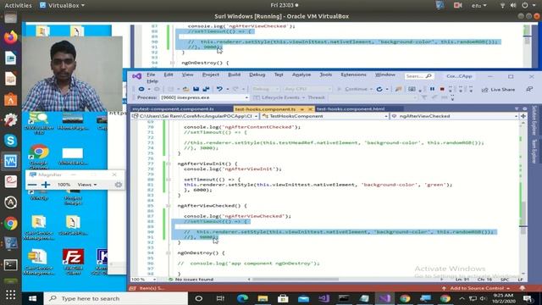Click the Open File toolbar icon
Screen dimensions: 542x305
coord(185,89)
